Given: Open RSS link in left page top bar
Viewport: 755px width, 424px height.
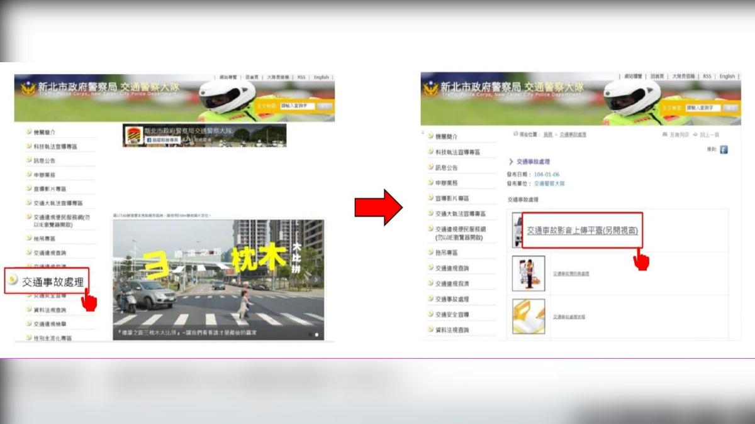Looking at the screenshot, I should (x=301, y=77).
